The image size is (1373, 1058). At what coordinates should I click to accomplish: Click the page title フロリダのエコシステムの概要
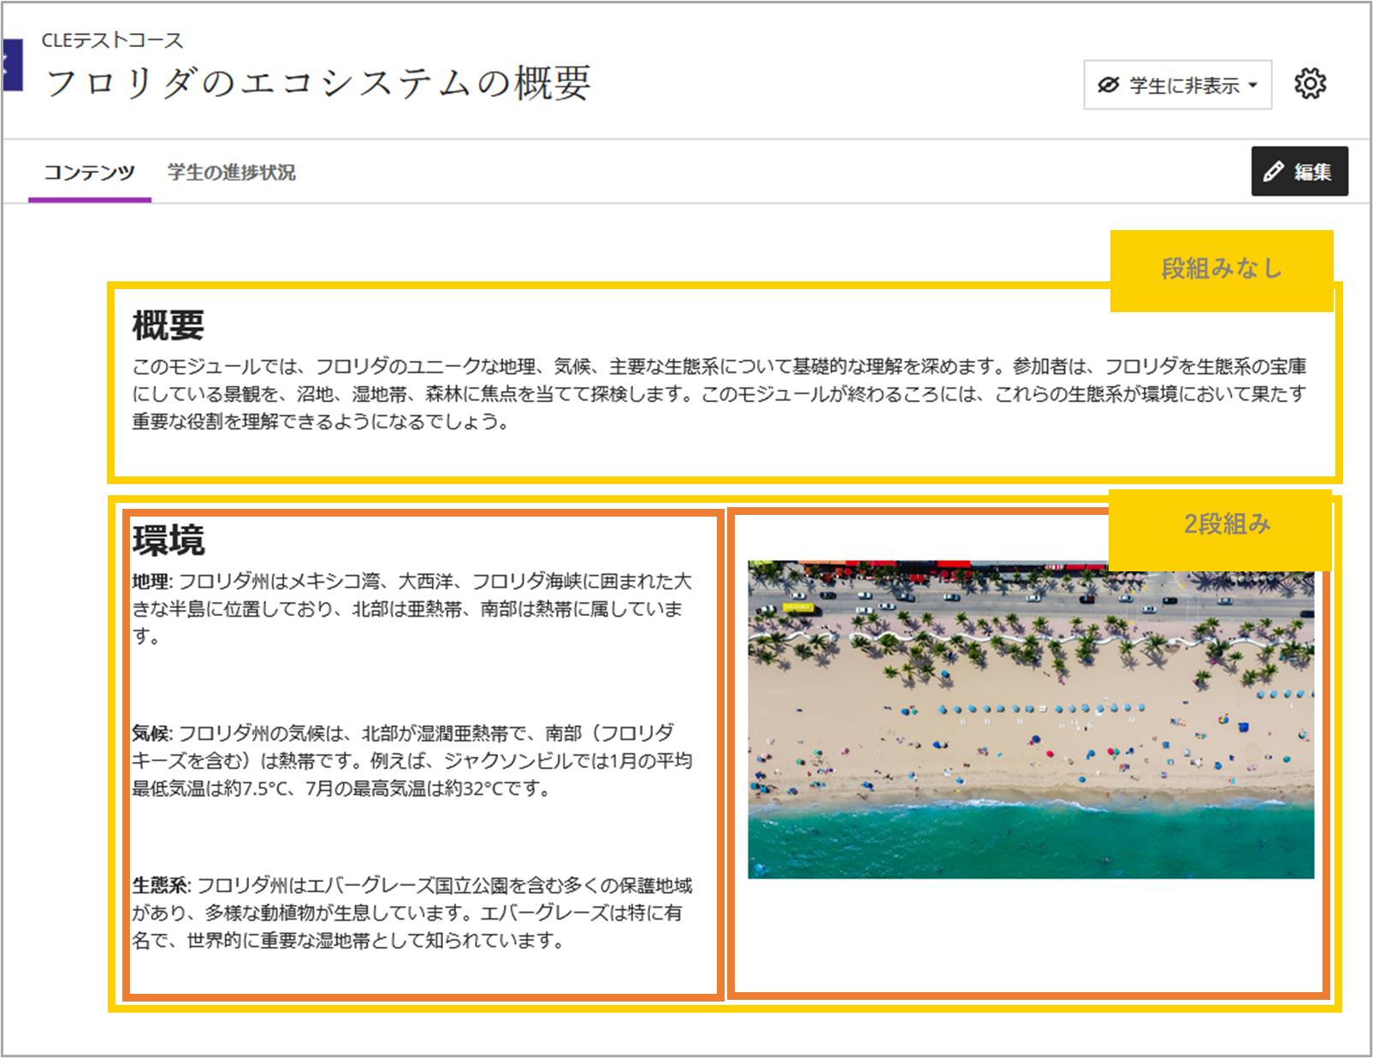pos(318,84)
